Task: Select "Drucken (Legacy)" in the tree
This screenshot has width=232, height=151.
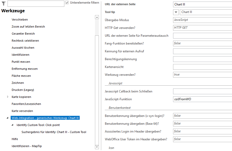Action: (23, 90)
